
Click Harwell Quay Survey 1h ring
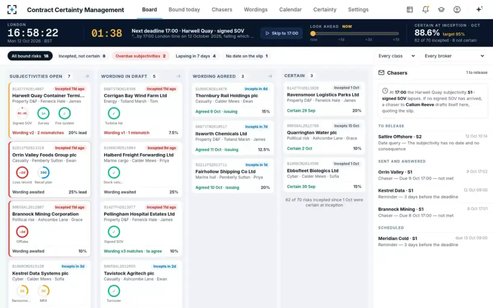(43, 113)
